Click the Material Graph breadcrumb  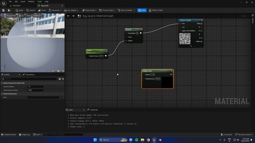pos(105,16)
